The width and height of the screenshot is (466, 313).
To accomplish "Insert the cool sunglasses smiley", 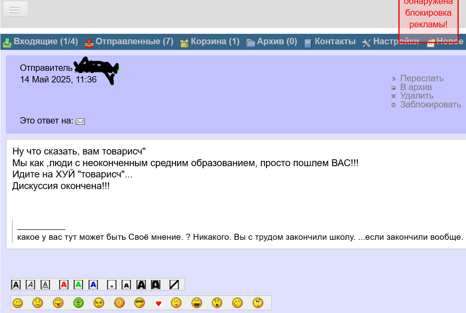I will tap(140, 303).
